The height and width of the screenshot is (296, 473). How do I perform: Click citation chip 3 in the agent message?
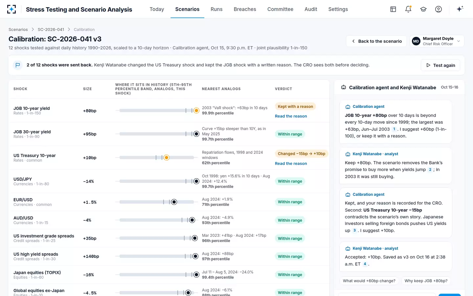[354, 231]
